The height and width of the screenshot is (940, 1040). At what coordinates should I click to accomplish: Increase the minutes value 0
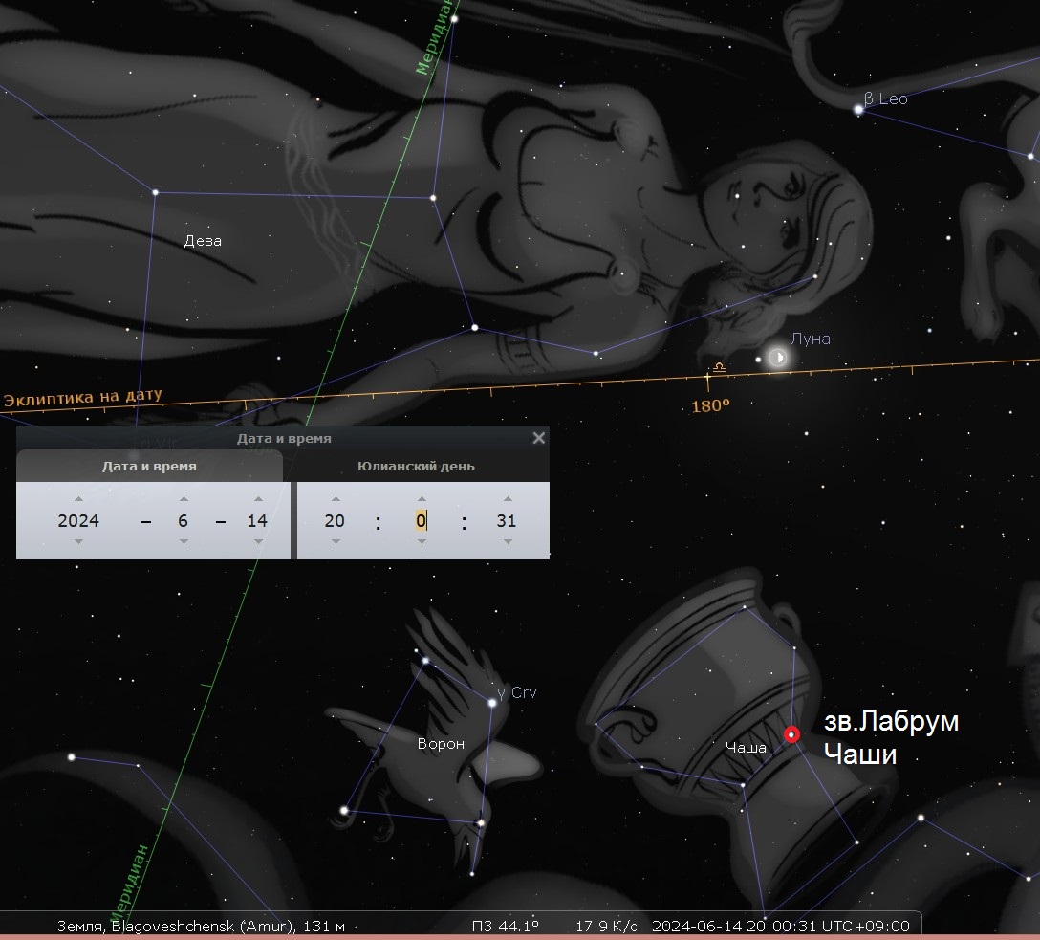[x=422, y=499]
